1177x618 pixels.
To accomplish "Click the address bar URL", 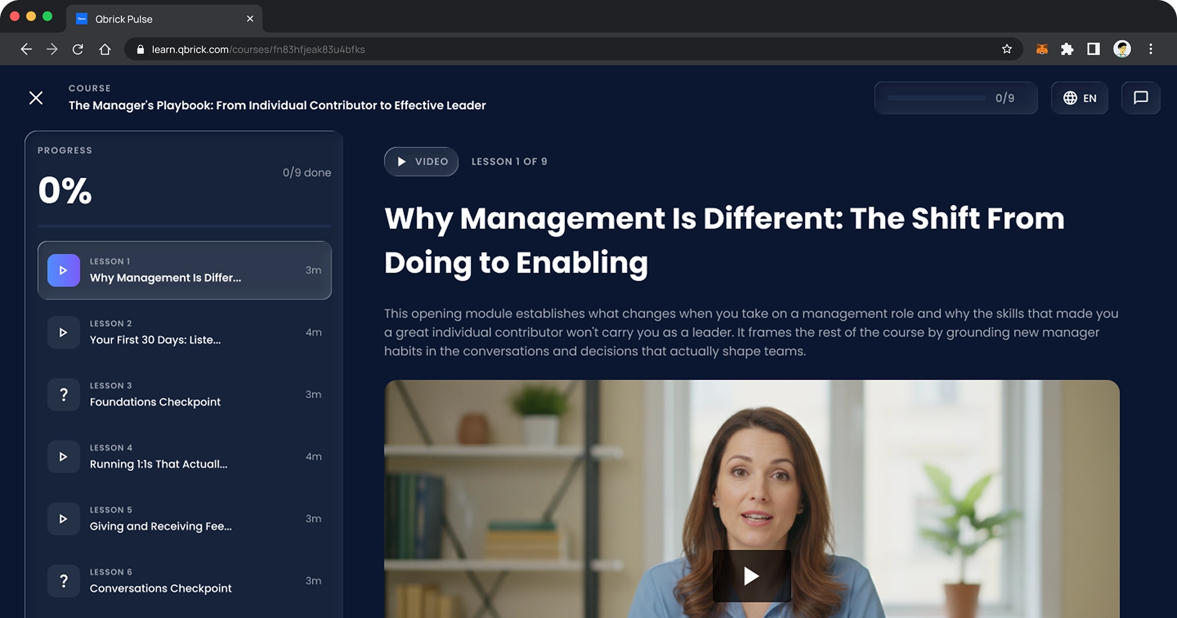I will pyautogui.click(x=258, y=50).
